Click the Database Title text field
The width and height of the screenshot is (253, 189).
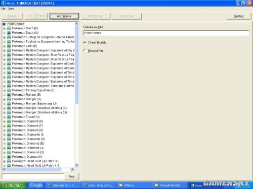coord(166,33)
